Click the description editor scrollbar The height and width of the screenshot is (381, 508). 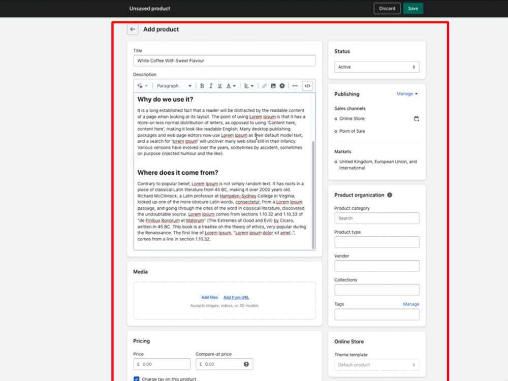tap(313, 195)
